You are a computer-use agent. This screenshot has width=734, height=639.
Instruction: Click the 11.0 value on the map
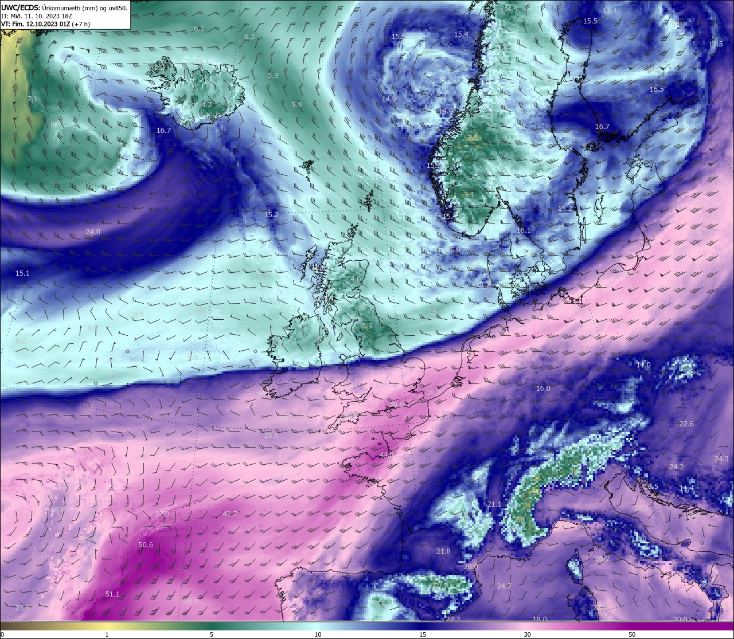click(x=643, y=365)
